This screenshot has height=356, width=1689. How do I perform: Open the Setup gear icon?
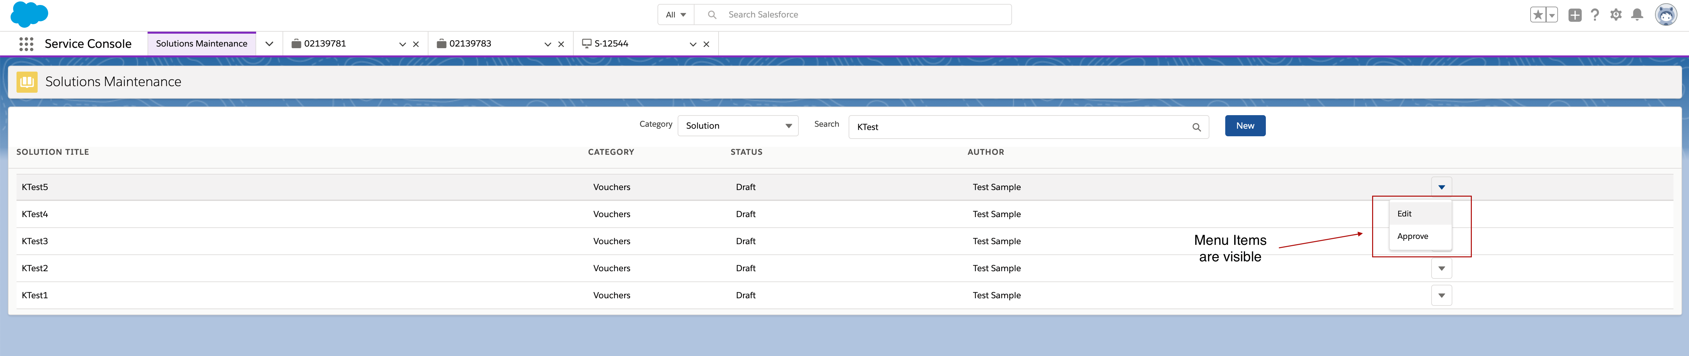point(1616,15)
